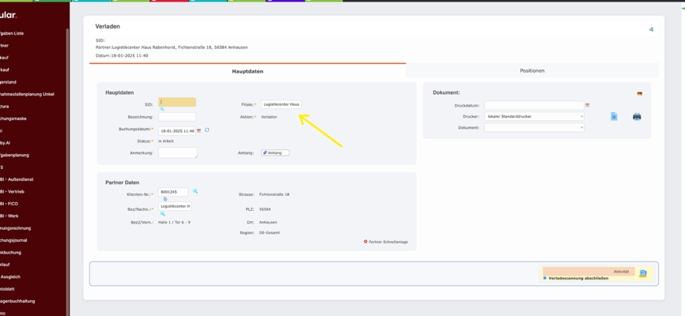
Task: Click search icon below Bez/Nachn. field
Action: pyautogui.click(x=163, y=214)
